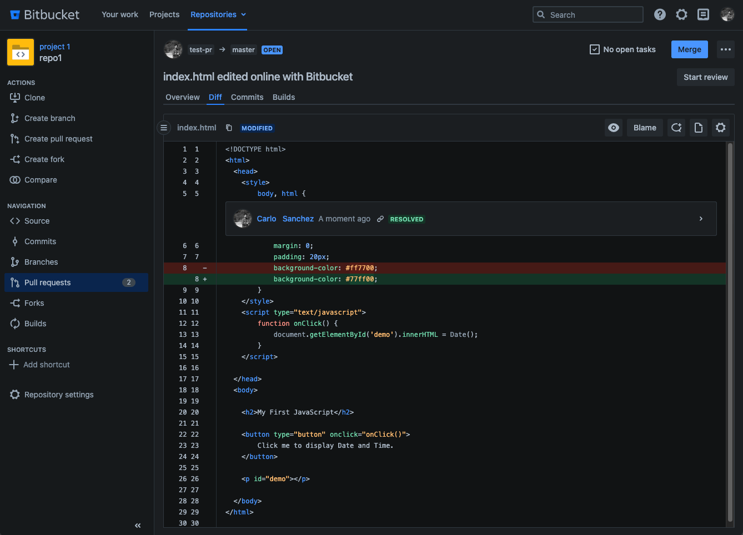Select the Diff tab

pyautogui.click(x=215, y=97)
